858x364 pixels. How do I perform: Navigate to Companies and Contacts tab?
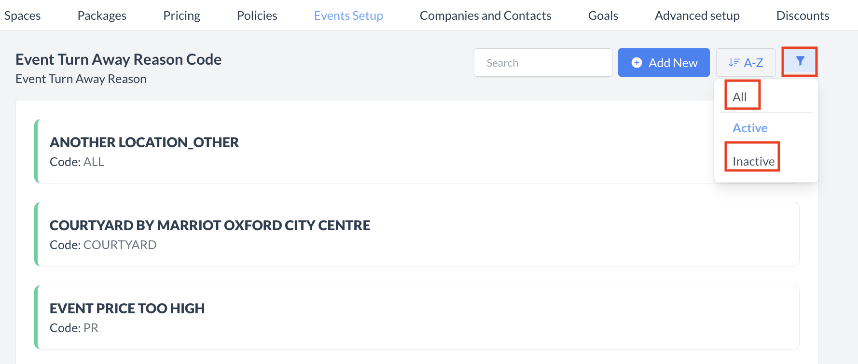click(485, 15)
